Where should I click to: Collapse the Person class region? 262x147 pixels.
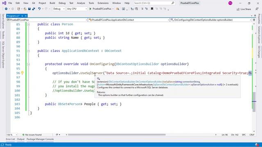click(x=28, y=24)
